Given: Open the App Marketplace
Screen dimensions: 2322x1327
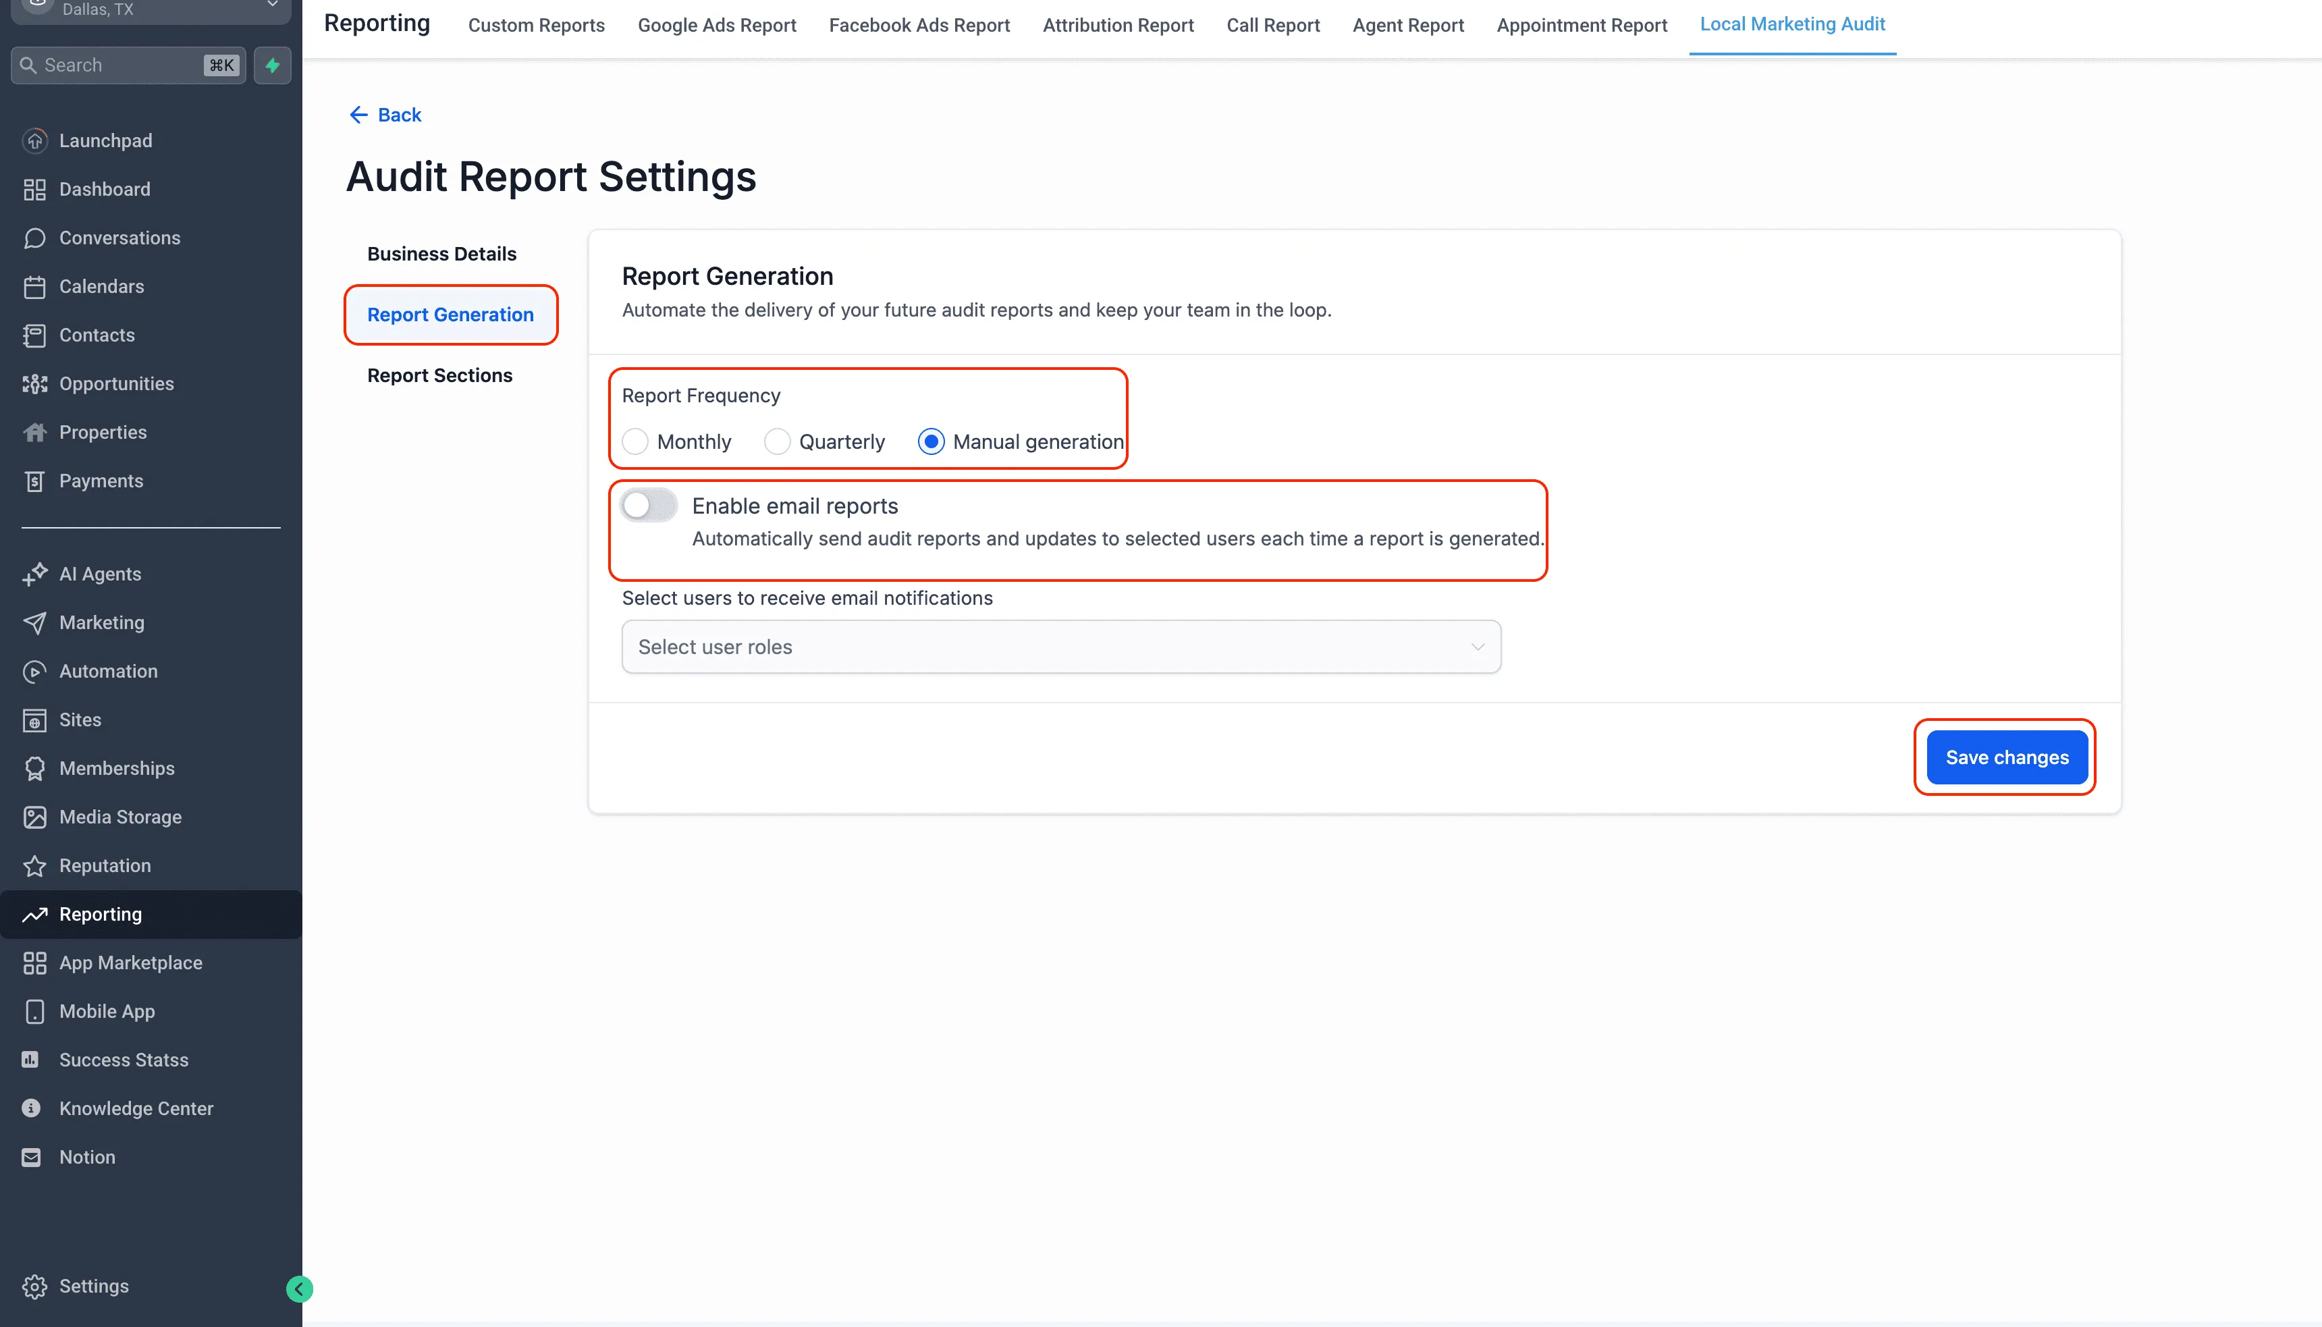Looking at the screenshot, I should pyautogui.click(x=130, y=963).
